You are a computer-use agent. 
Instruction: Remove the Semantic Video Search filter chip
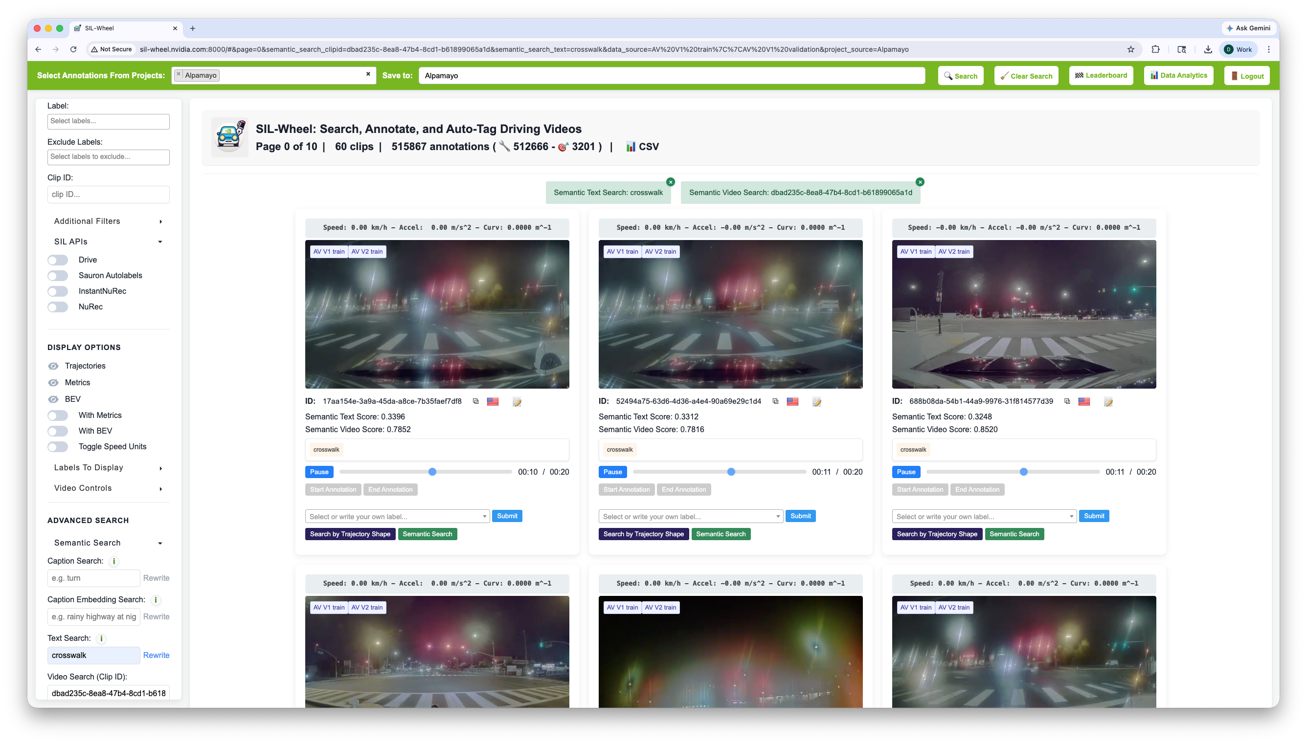click(920, 182)
